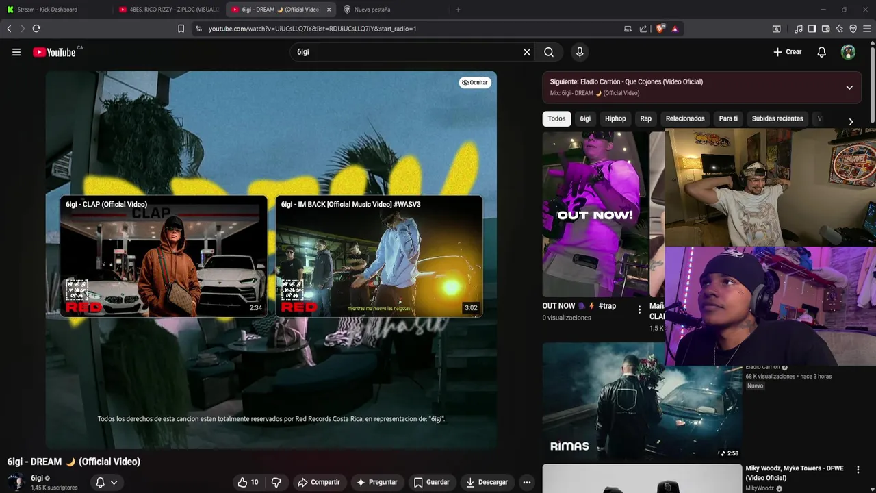This screenshot has width=876, height=493.
Task: Open the YouTube hamburger guide menu
Action: click(x=16, y=52)
